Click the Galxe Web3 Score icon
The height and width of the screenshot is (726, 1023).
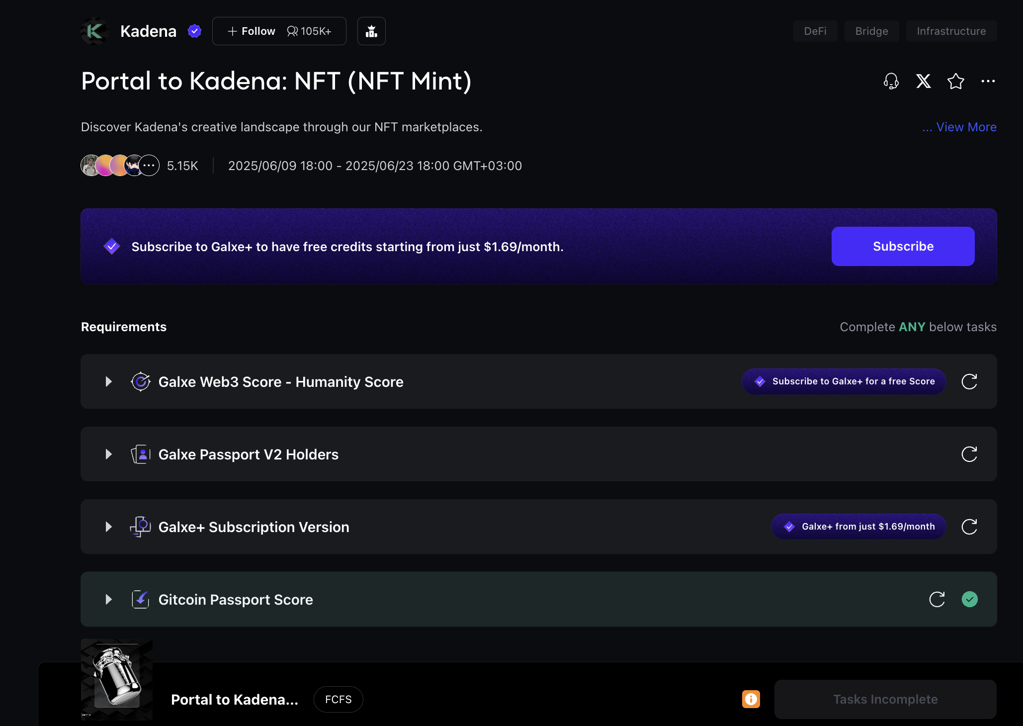[141, 381]
